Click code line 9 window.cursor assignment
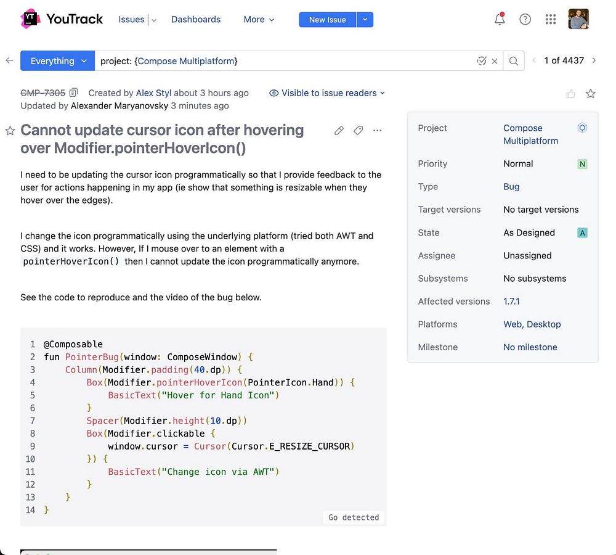This screenshot has width=616, height=555. [231, 446]
